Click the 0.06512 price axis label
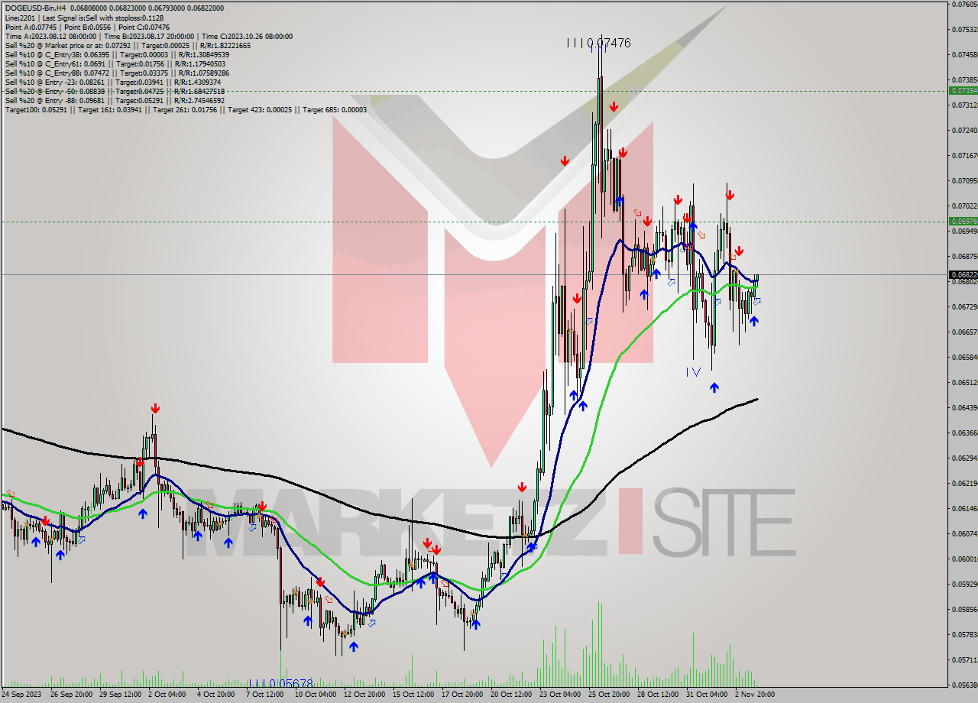This screenshot has height=703, width=978. pos(963,382)
